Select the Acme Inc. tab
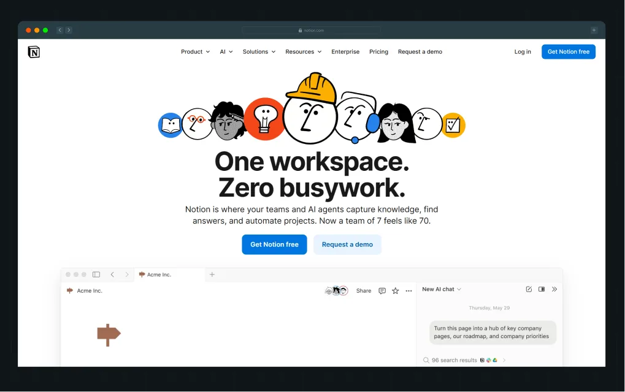The width and height of the screenshot is (625, 392). tap(169, 274)
